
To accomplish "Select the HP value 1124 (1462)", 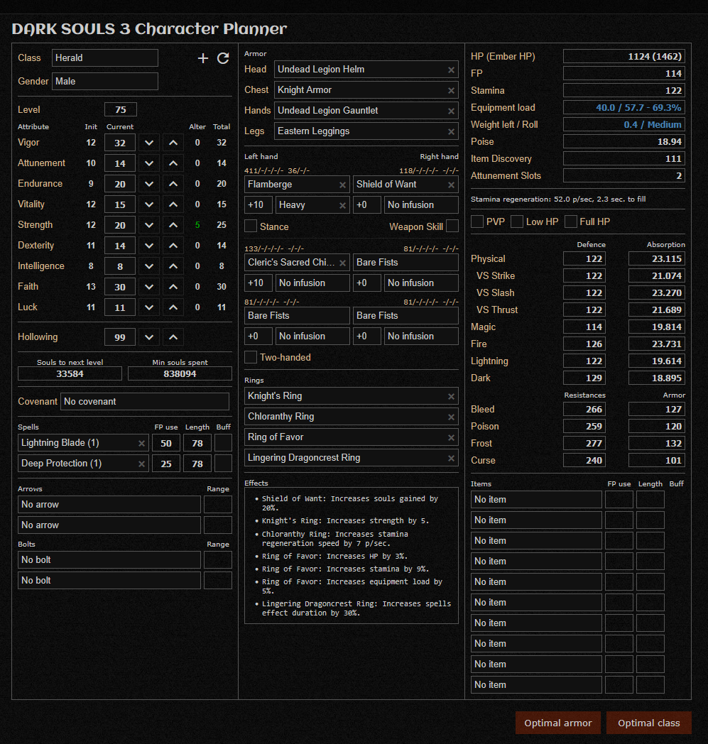I will tap(624, 57).
